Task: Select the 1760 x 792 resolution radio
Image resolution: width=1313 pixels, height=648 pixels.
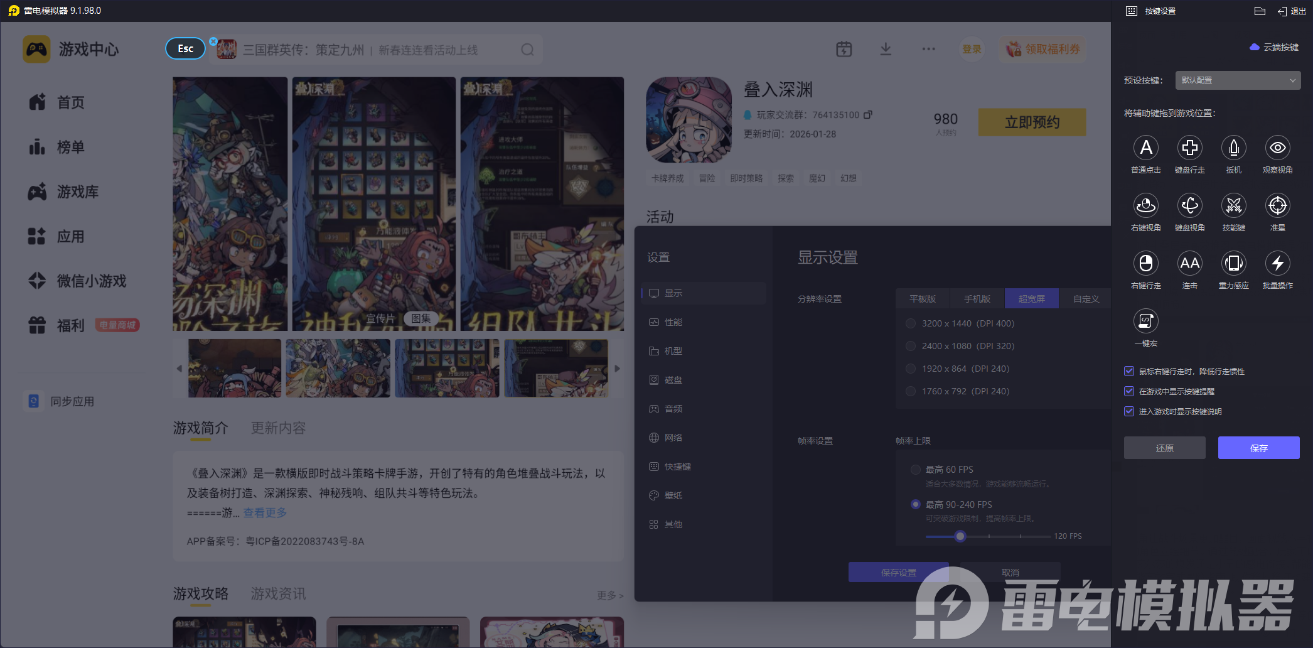Action: point(910,391)
